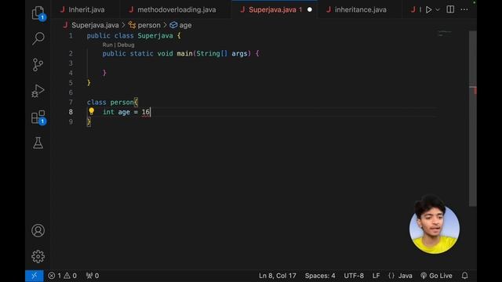Image resolution: width=502 pixels, height=282 pixels.
Task: Click the main method name
Action: pos(185,53)
